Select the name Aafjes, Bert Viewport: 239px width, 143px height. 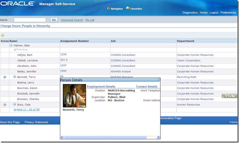(25, 55)
